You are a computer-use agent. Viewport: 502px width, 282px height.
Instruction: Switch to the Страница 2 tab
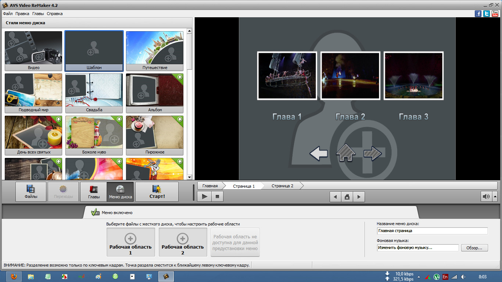tap(282, 186)
